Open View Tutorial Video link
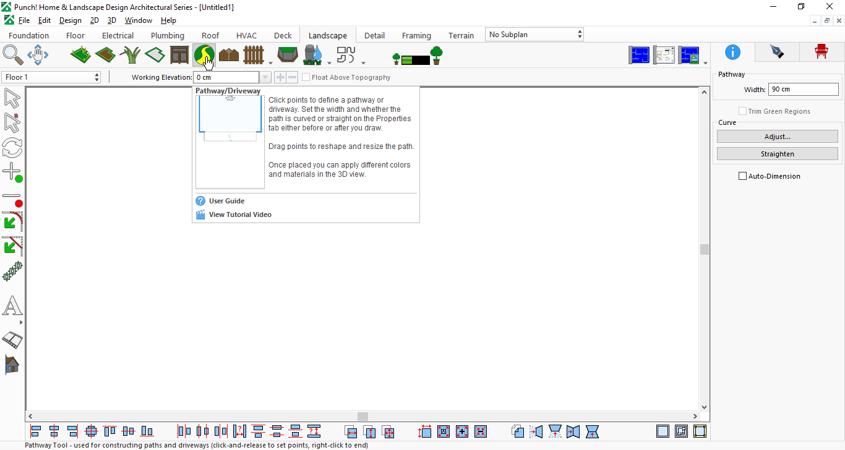This screenshot has height=450, width=845. point(240,214)
